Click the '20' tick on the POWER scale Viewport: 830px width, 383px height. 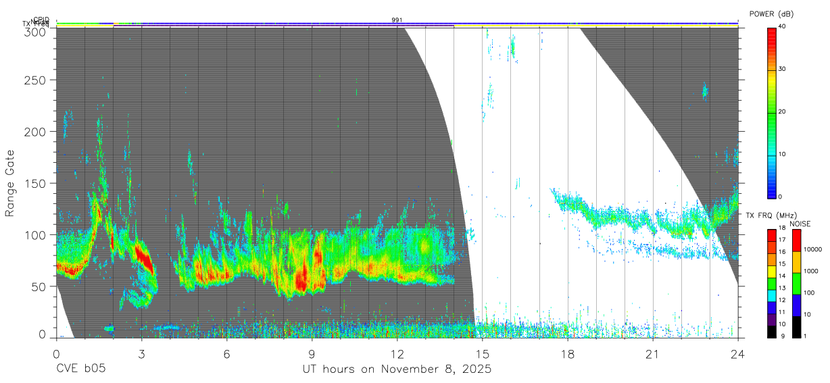coord(782,112)
